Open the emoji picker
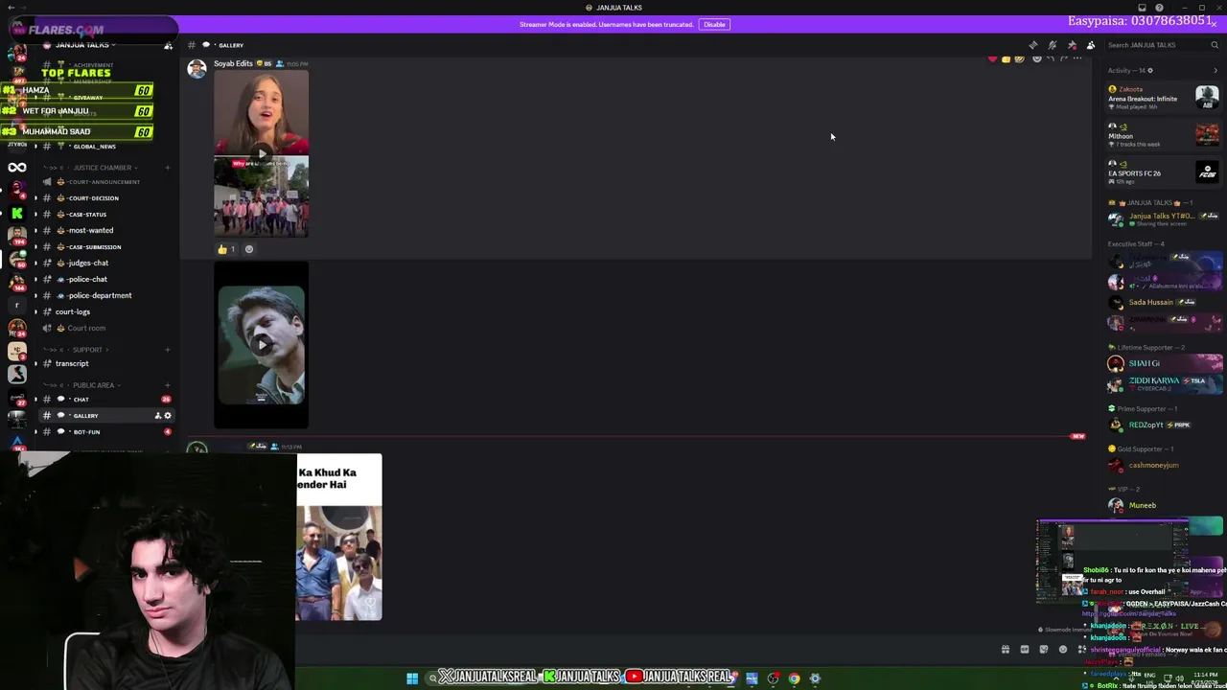Viewport: 1227px width, 690px height. (x=1063, y=650)
